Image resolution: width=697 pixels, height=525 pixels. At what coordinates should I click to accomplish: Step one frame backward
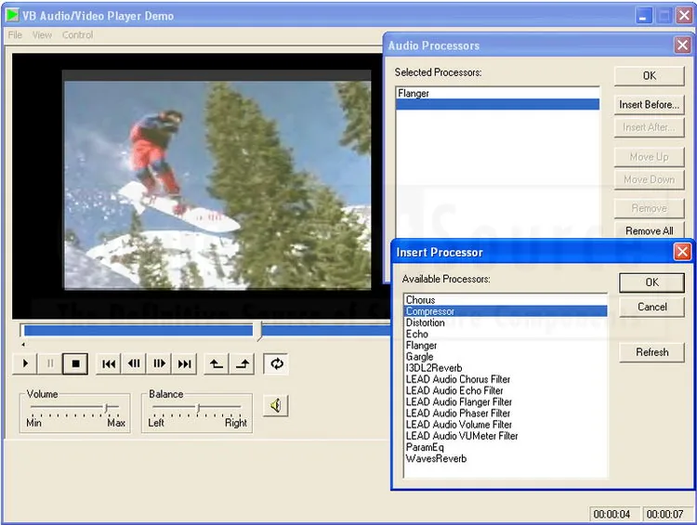pyautogui.click(x=134, y=363)
